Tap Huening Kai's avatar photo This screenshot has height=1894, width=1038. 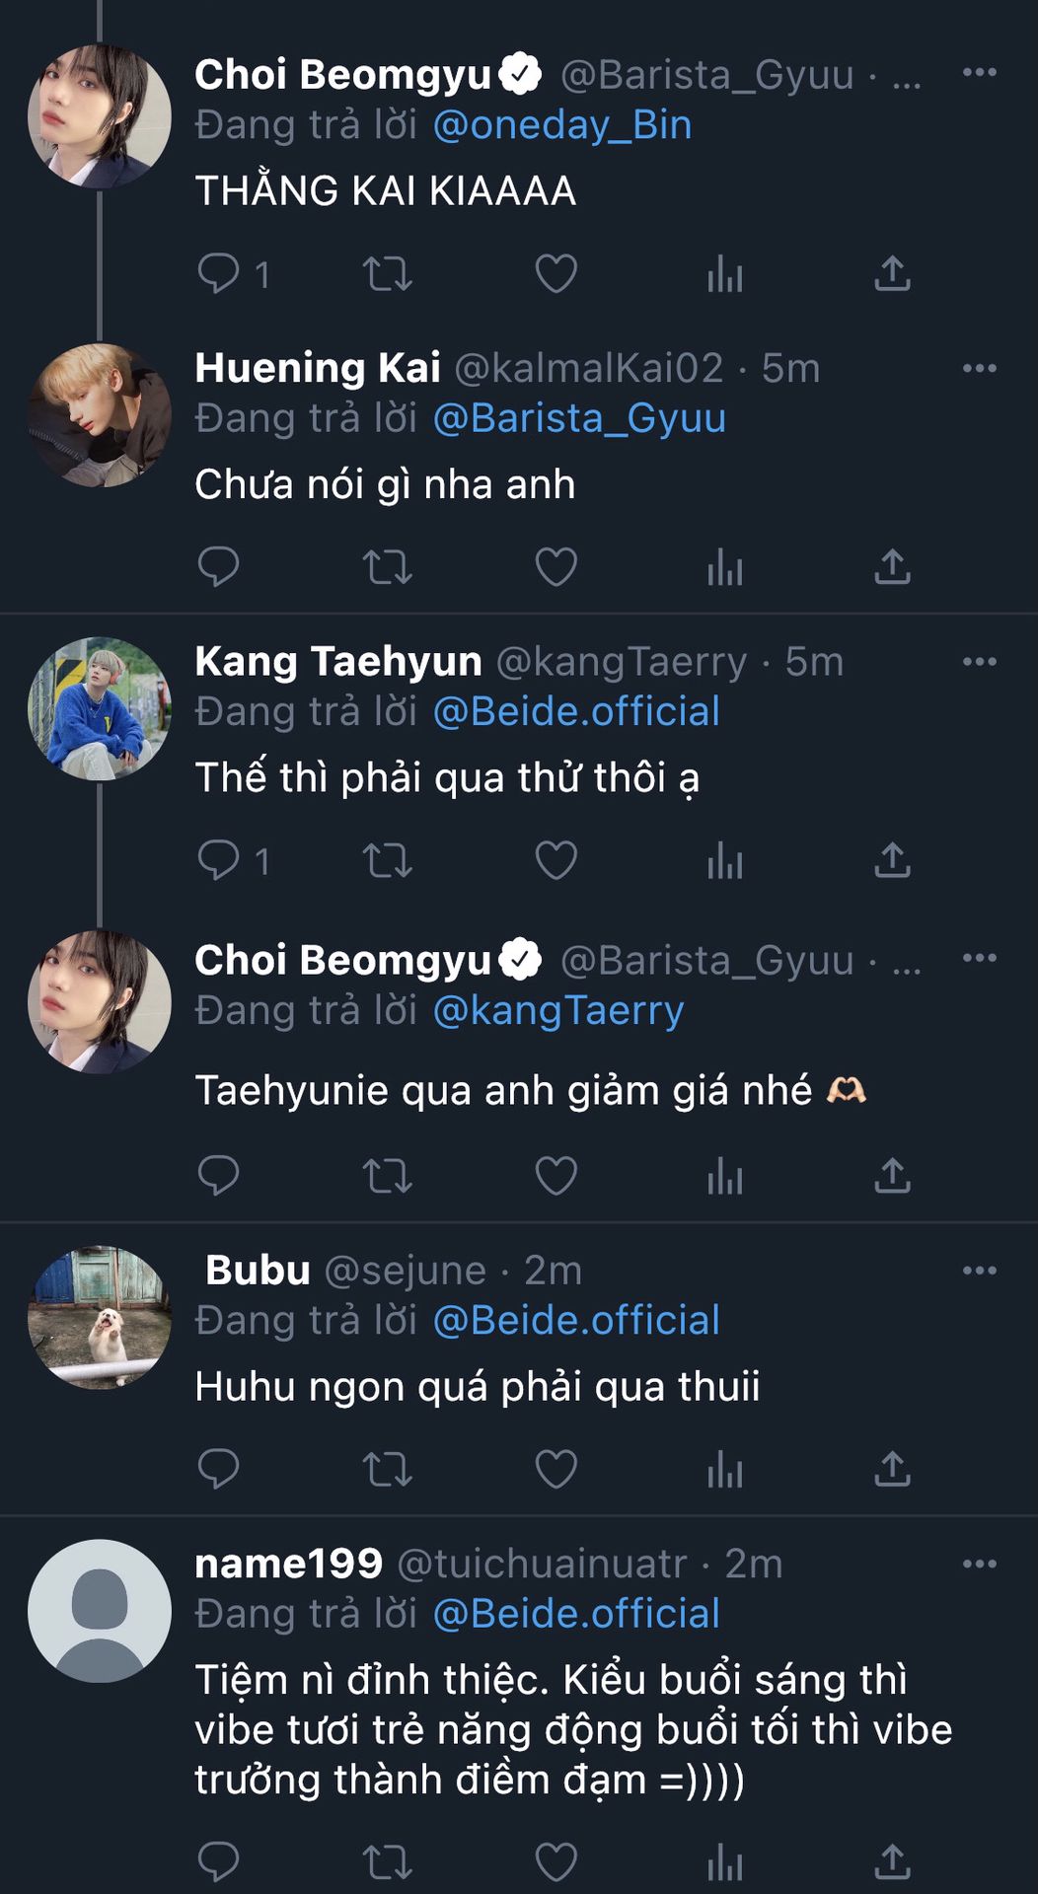pos(100,415)
